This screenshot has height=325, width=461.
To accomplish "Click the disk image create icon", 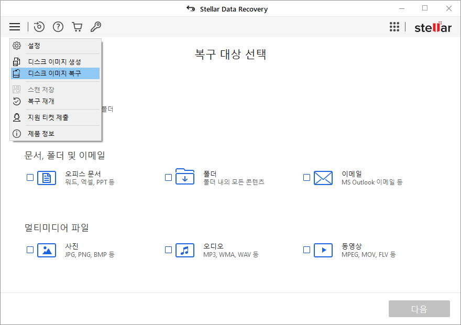I will (17, 62).
